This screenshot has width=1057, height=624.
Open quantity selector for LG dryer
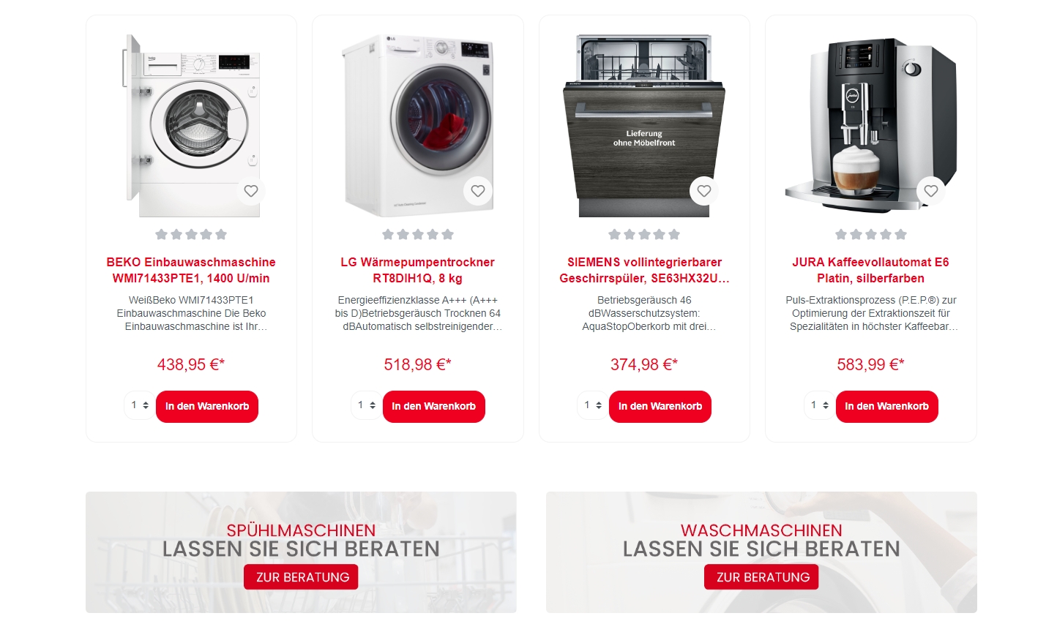pos(366,405)
